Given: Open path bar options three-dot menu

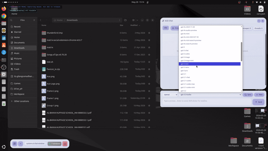Looking at the screenshot, I should coord(120,20).
